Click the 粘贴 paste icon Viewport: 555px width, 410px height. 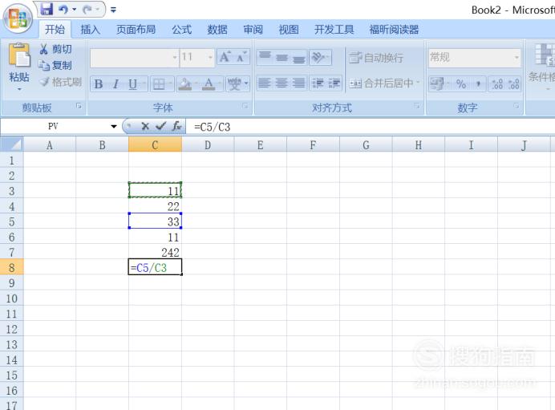coord(19,55)
